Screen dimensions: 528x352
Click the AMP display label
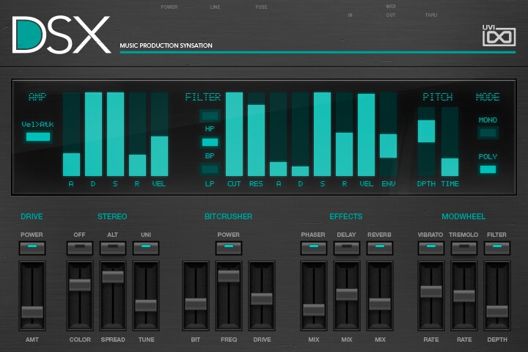pos(37,97)
